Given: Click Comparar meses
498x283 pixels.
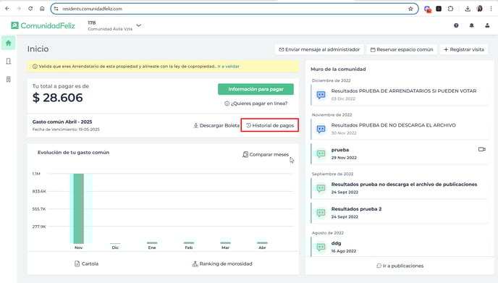Looking at the screenshot, I should coord(266,155).
